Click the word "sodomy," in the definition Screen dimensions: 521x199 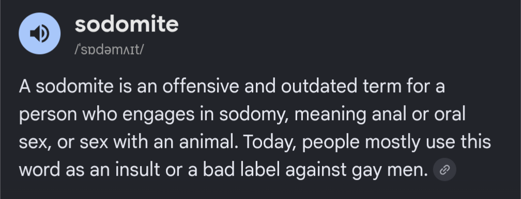[x=254, y=115]
